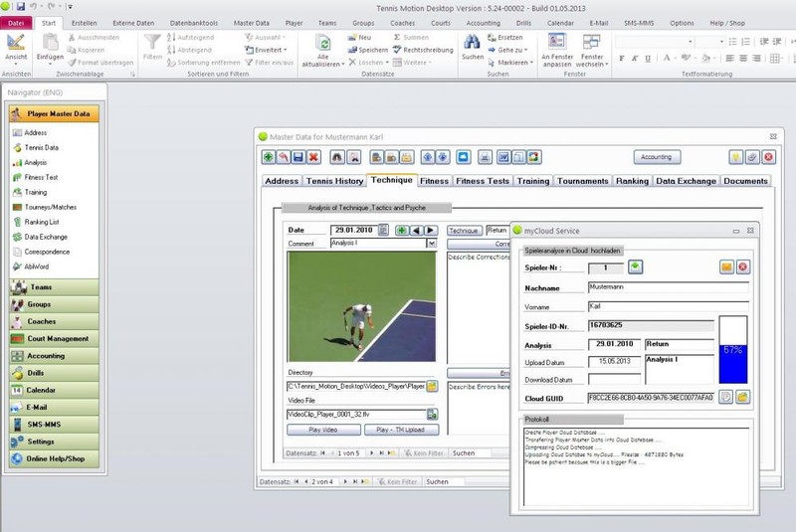Click the green download arrow beside Spieler-Nr
Screen dimensions: 796x532
(x=636, y=266)
